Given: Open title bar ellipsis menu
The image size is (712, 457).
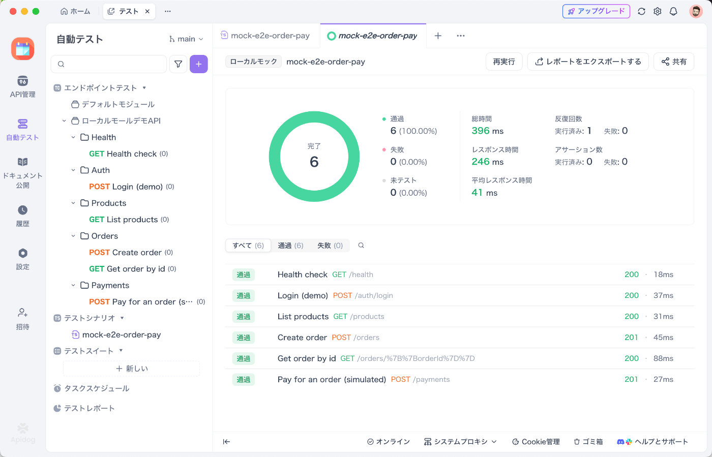Looking at the screenshot, I should pyautogui.click(x=168, y=11).
